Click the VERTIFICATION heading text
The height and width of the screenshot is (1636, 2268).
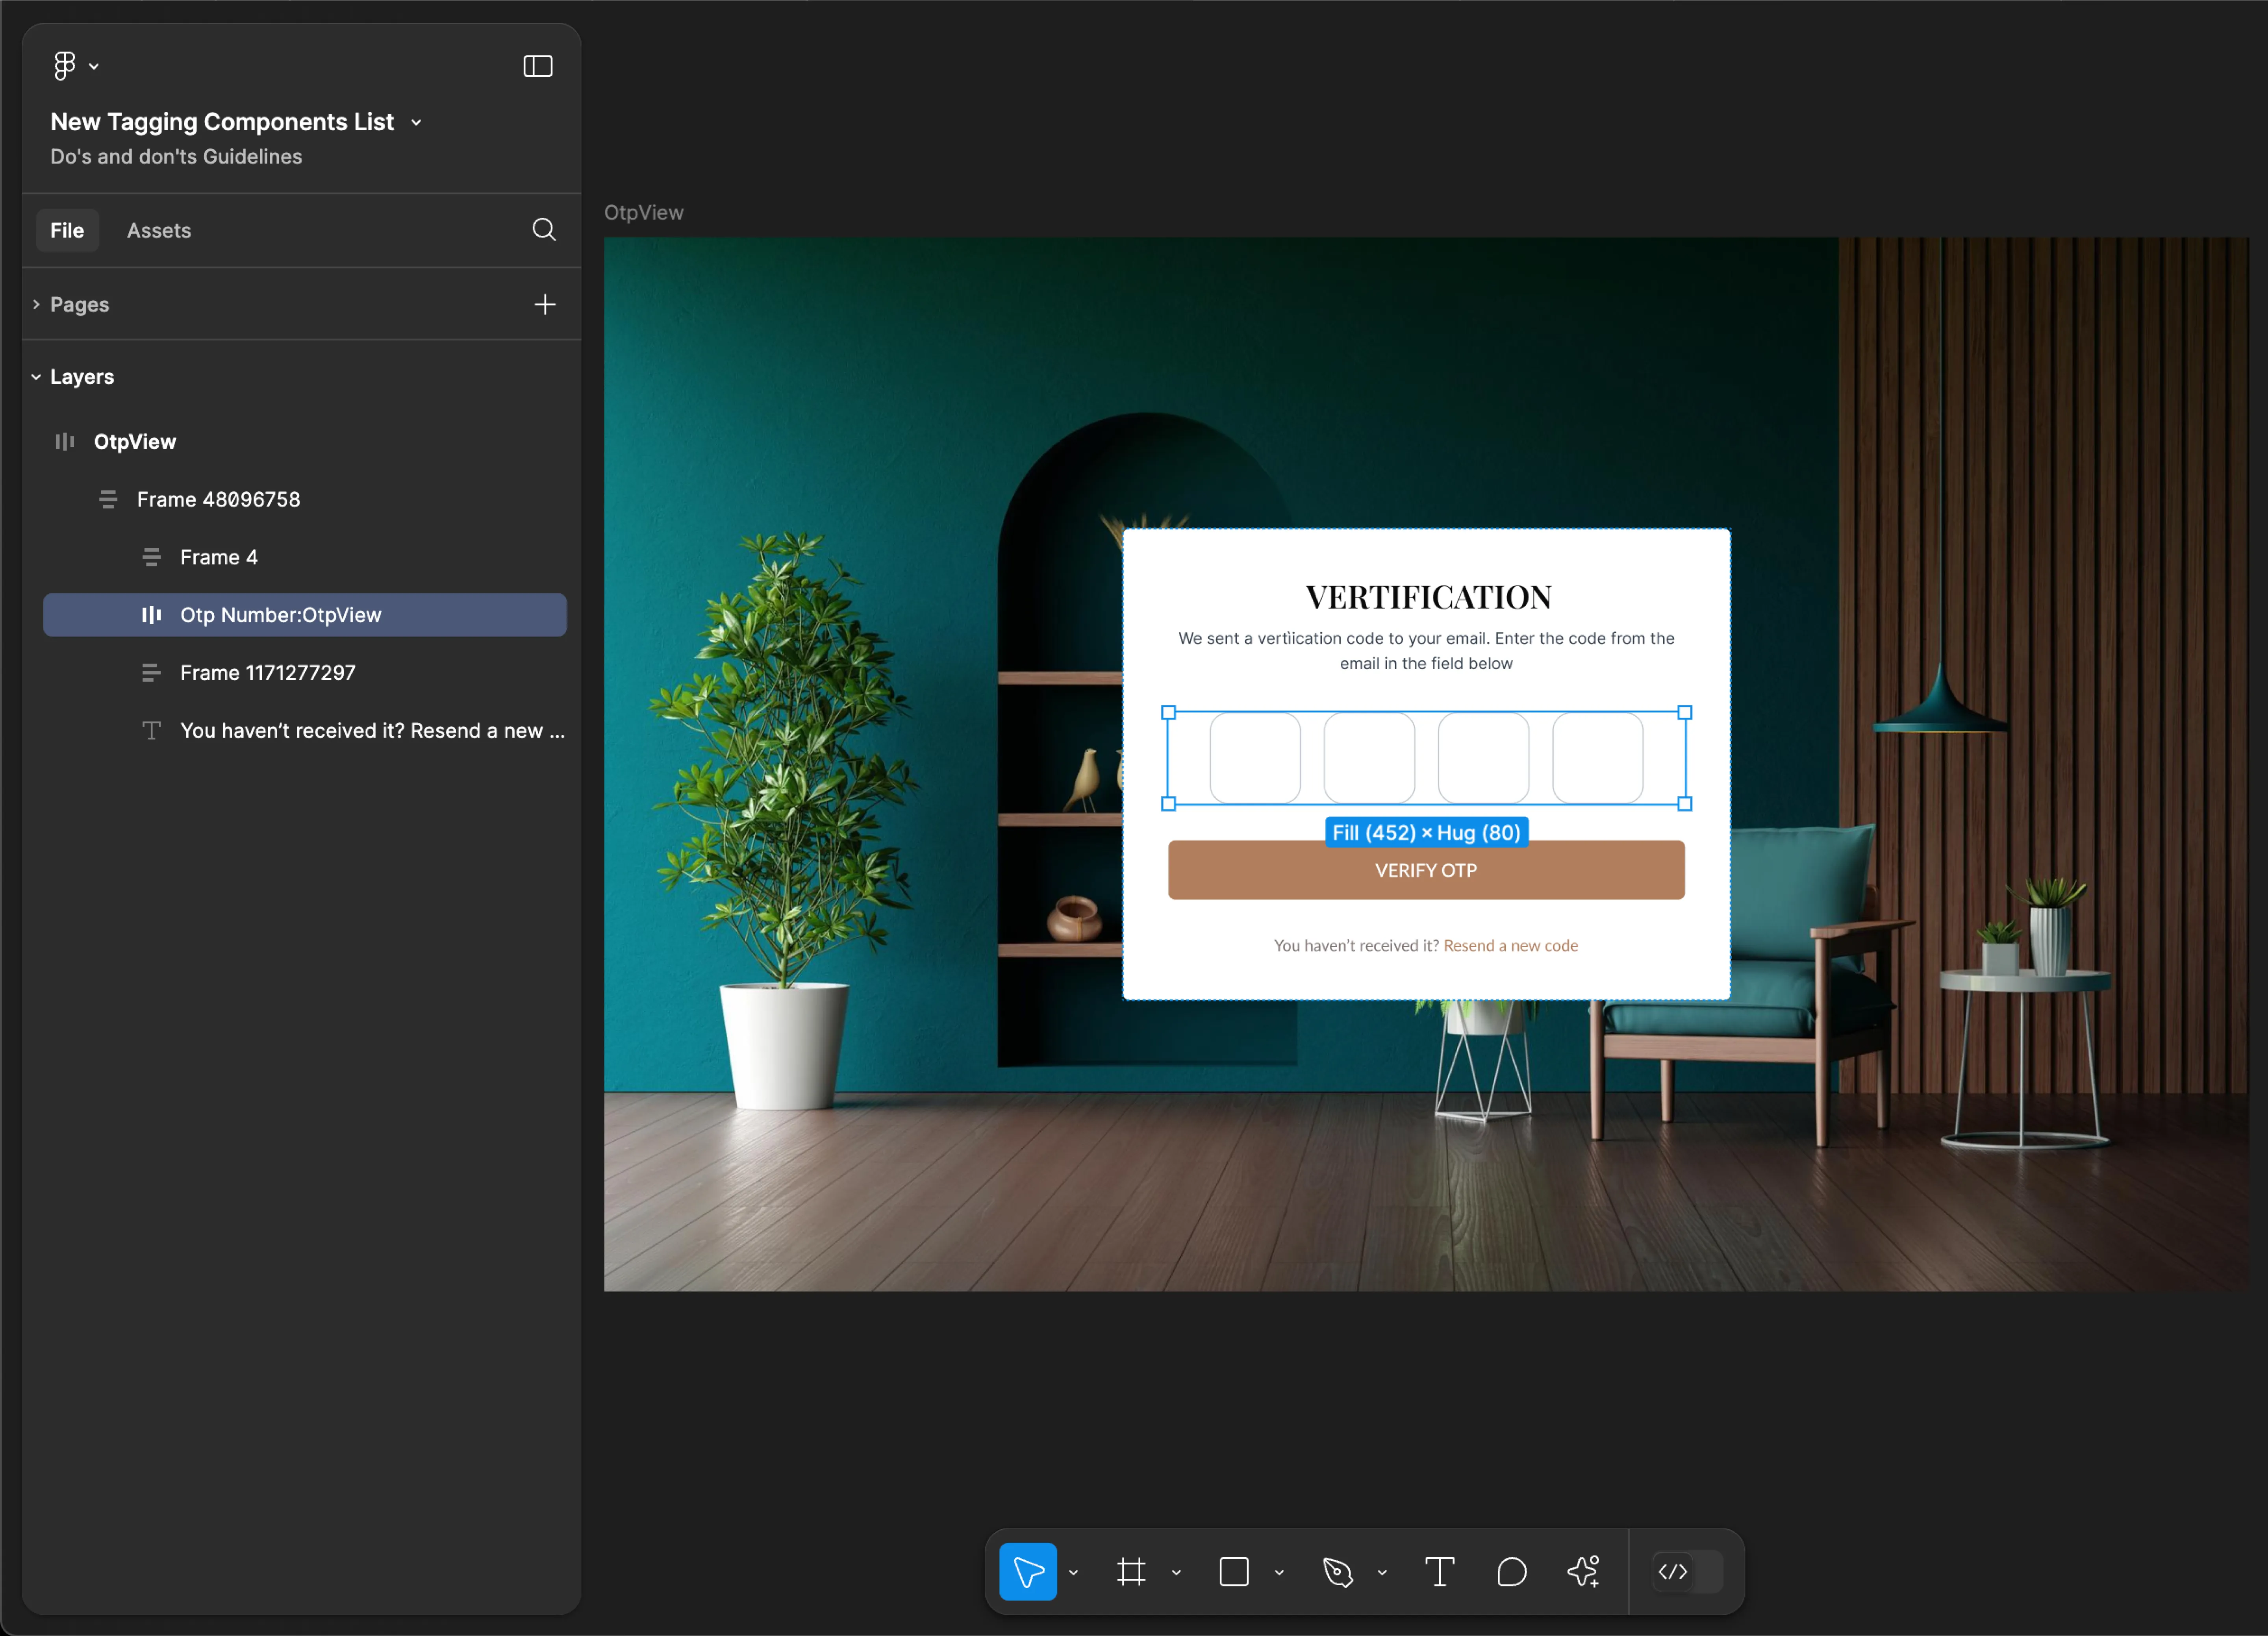point(1428,597)
